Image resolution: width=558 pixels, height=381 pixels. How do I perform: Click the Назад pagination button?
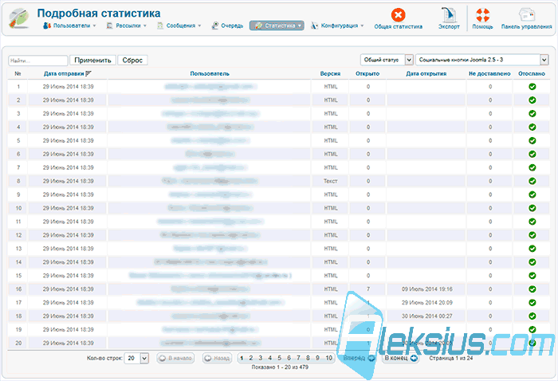pos(217,358)
